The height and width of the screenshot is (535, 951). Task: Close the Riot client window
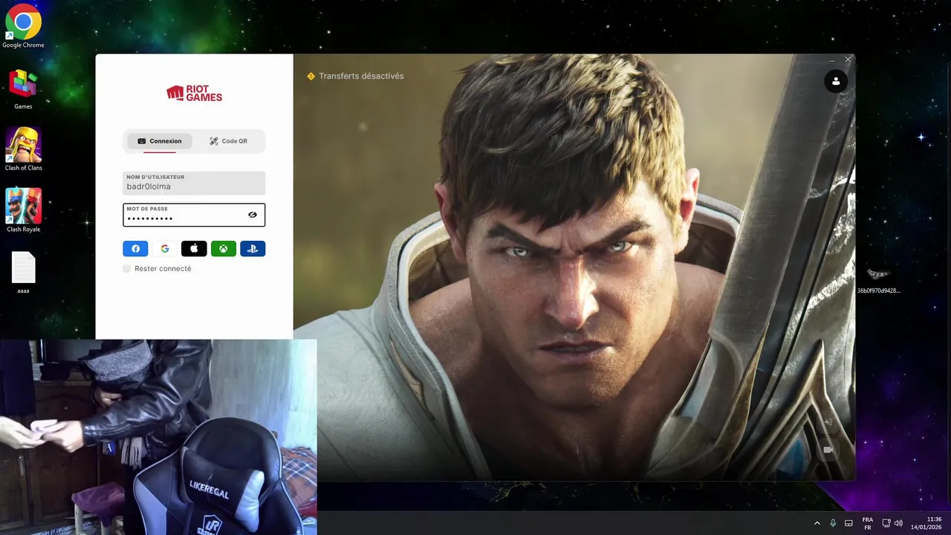point(848,60)
